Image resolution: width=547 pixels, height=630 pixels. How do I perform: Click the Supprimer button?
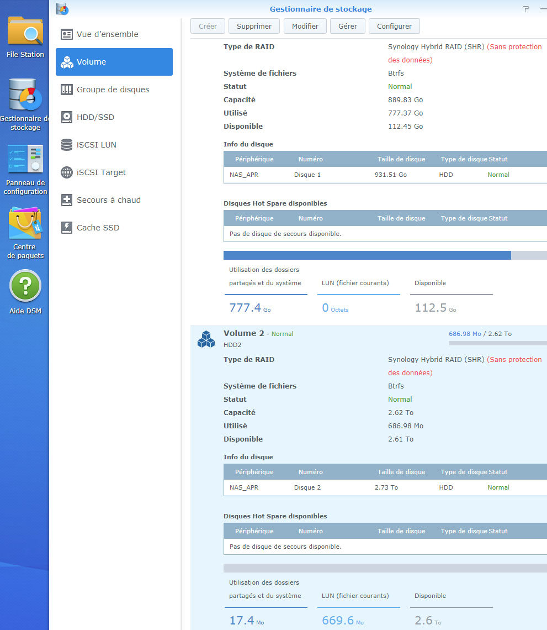click(254, 26)
